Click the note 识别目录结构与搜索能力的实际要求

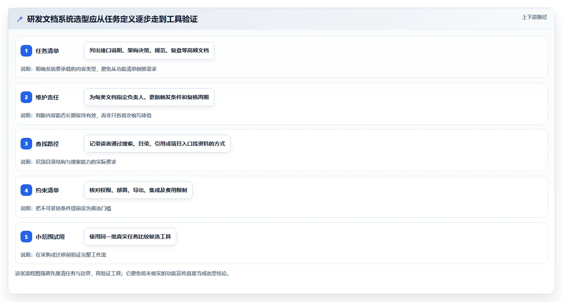tap(68, 162)
